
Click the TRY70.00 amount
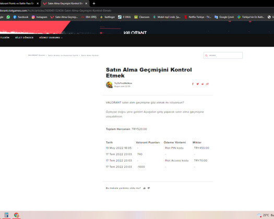pos(200,161)
